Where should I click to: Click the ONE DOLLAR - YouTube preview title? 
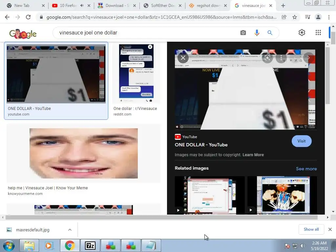coord(201,145)
